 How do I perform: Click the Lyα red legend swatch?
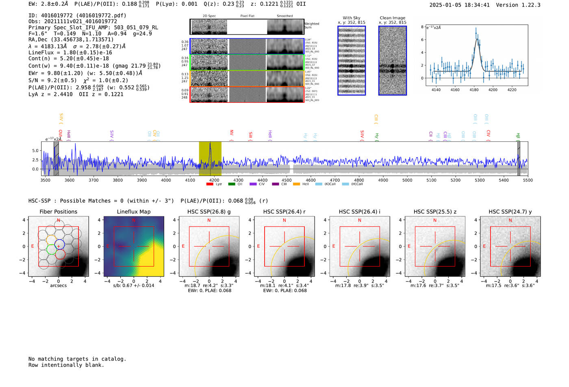[210, 184]
